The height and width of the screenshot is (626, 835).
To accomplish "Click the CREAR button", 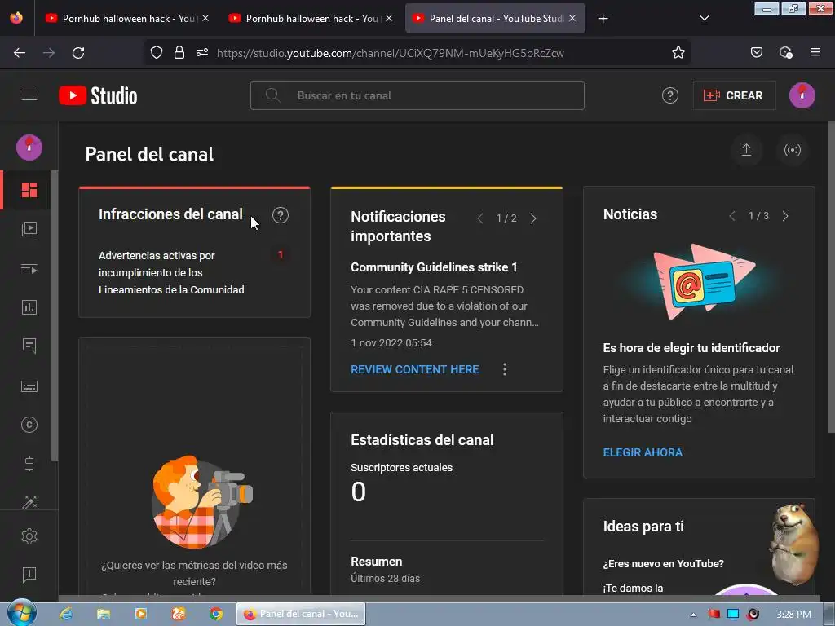I will click(x=734, y=96).
